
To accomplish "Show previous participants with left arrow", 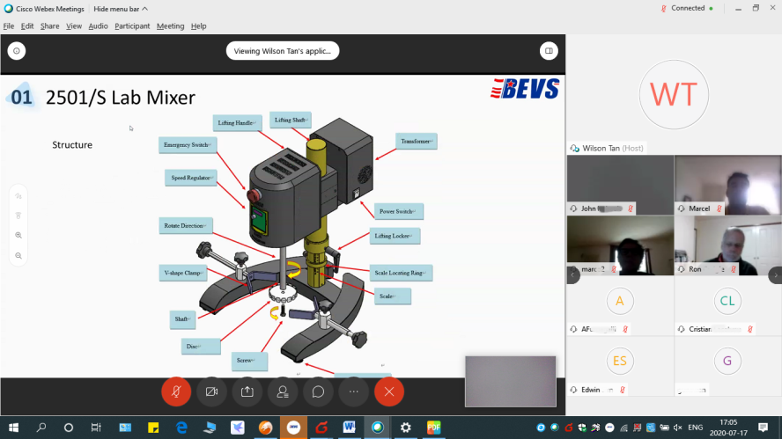I will (573, 275).
